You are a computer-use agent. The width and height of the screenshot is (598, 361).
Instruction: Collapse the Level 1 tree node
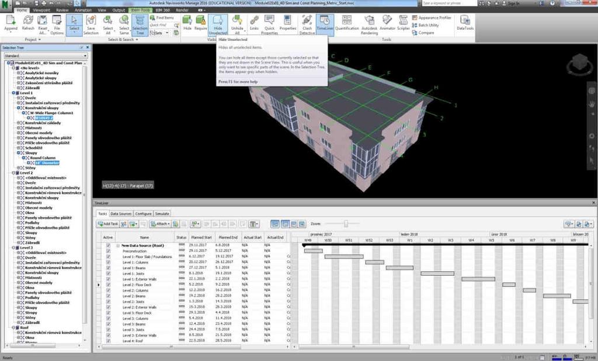click(x=13, y=93)
